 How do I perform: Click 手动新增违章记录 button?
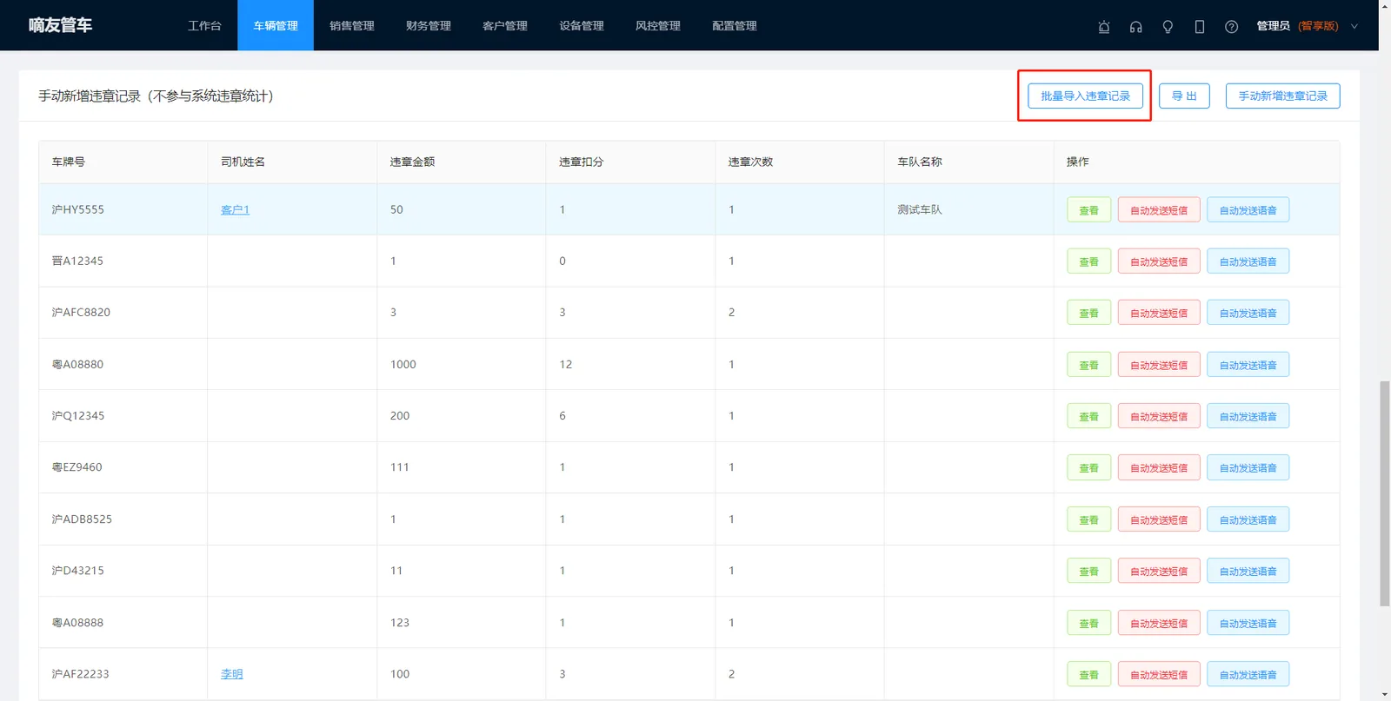1282,96
